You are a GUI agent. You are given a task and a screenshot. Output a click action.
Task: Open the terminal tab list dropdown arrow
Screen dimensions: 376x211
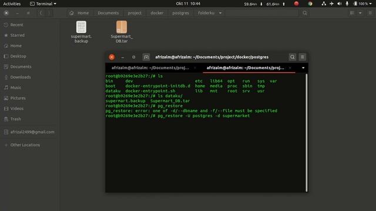303,68
